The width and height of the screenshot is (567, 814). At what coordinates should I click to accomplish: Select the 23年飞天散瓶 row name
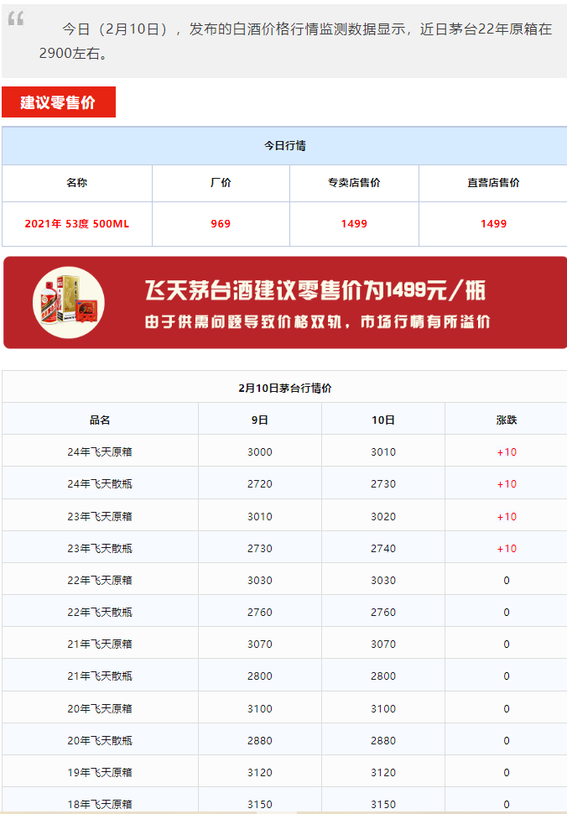coord(100,548)
